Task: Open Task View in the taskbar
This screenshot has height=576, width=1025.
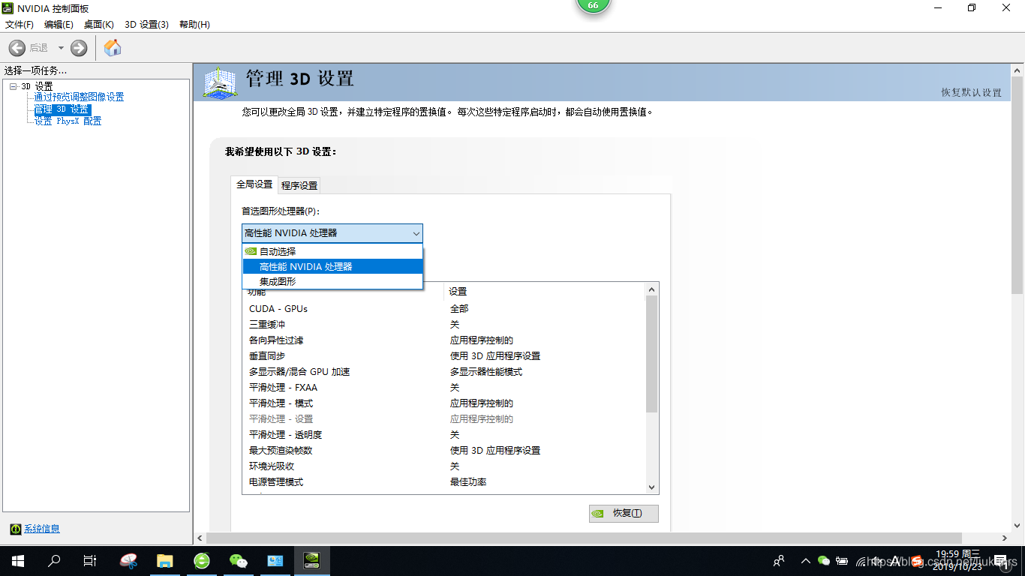Action: [x=90, y=561]
